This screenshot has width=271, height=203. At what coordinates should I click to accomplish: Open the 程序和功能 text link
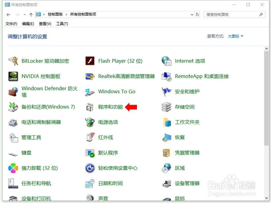tap(110, 107)
